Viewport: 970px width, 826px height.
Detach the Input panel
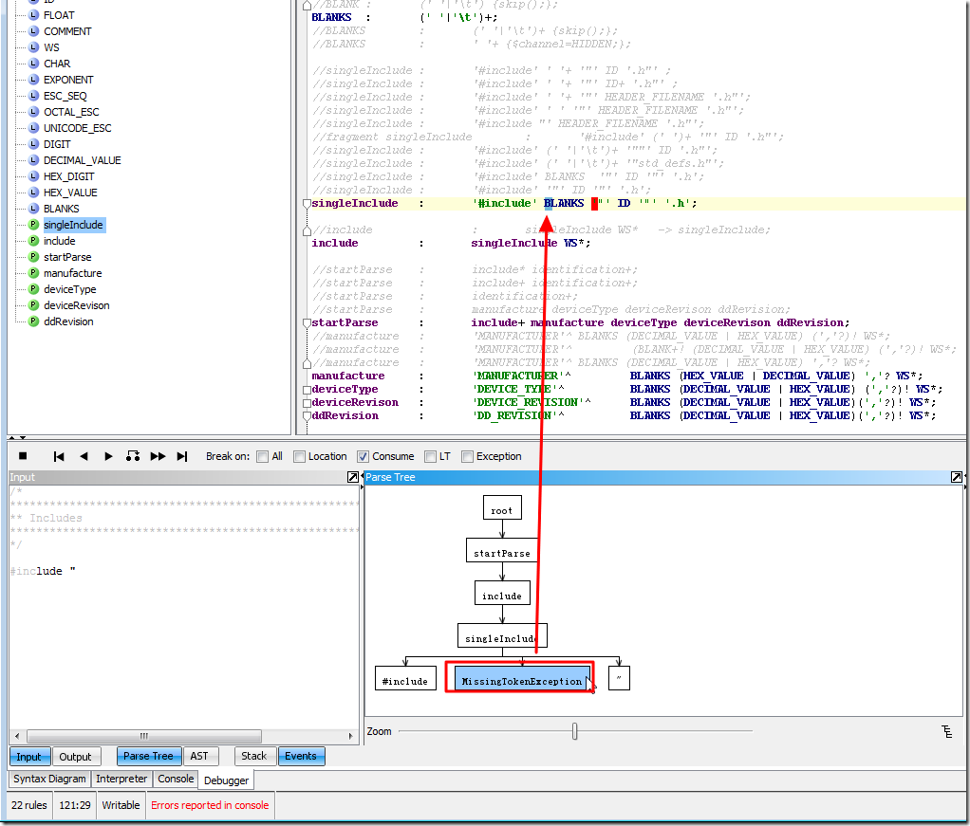(x=353, y=478)
